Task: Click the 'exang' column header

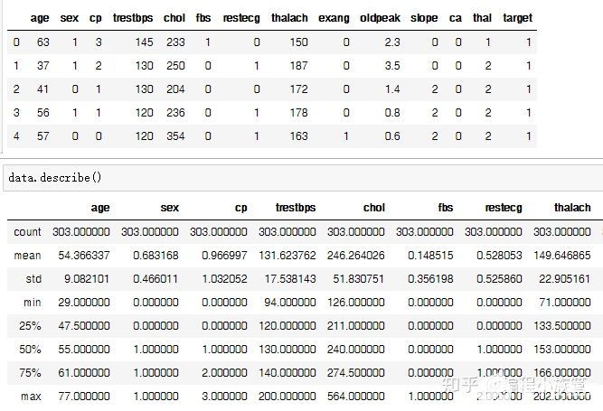Action: pos(334,17)
